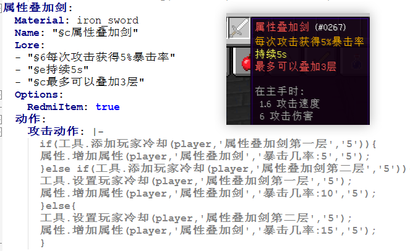
Task: Click the "§c最多可以叠加3层" lore entry
Action: 86,82
